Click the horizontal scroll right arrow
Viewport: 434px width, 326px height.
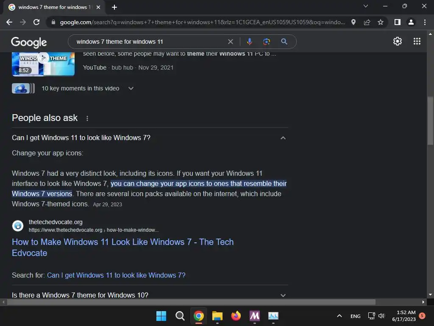(x=423, y=302)
